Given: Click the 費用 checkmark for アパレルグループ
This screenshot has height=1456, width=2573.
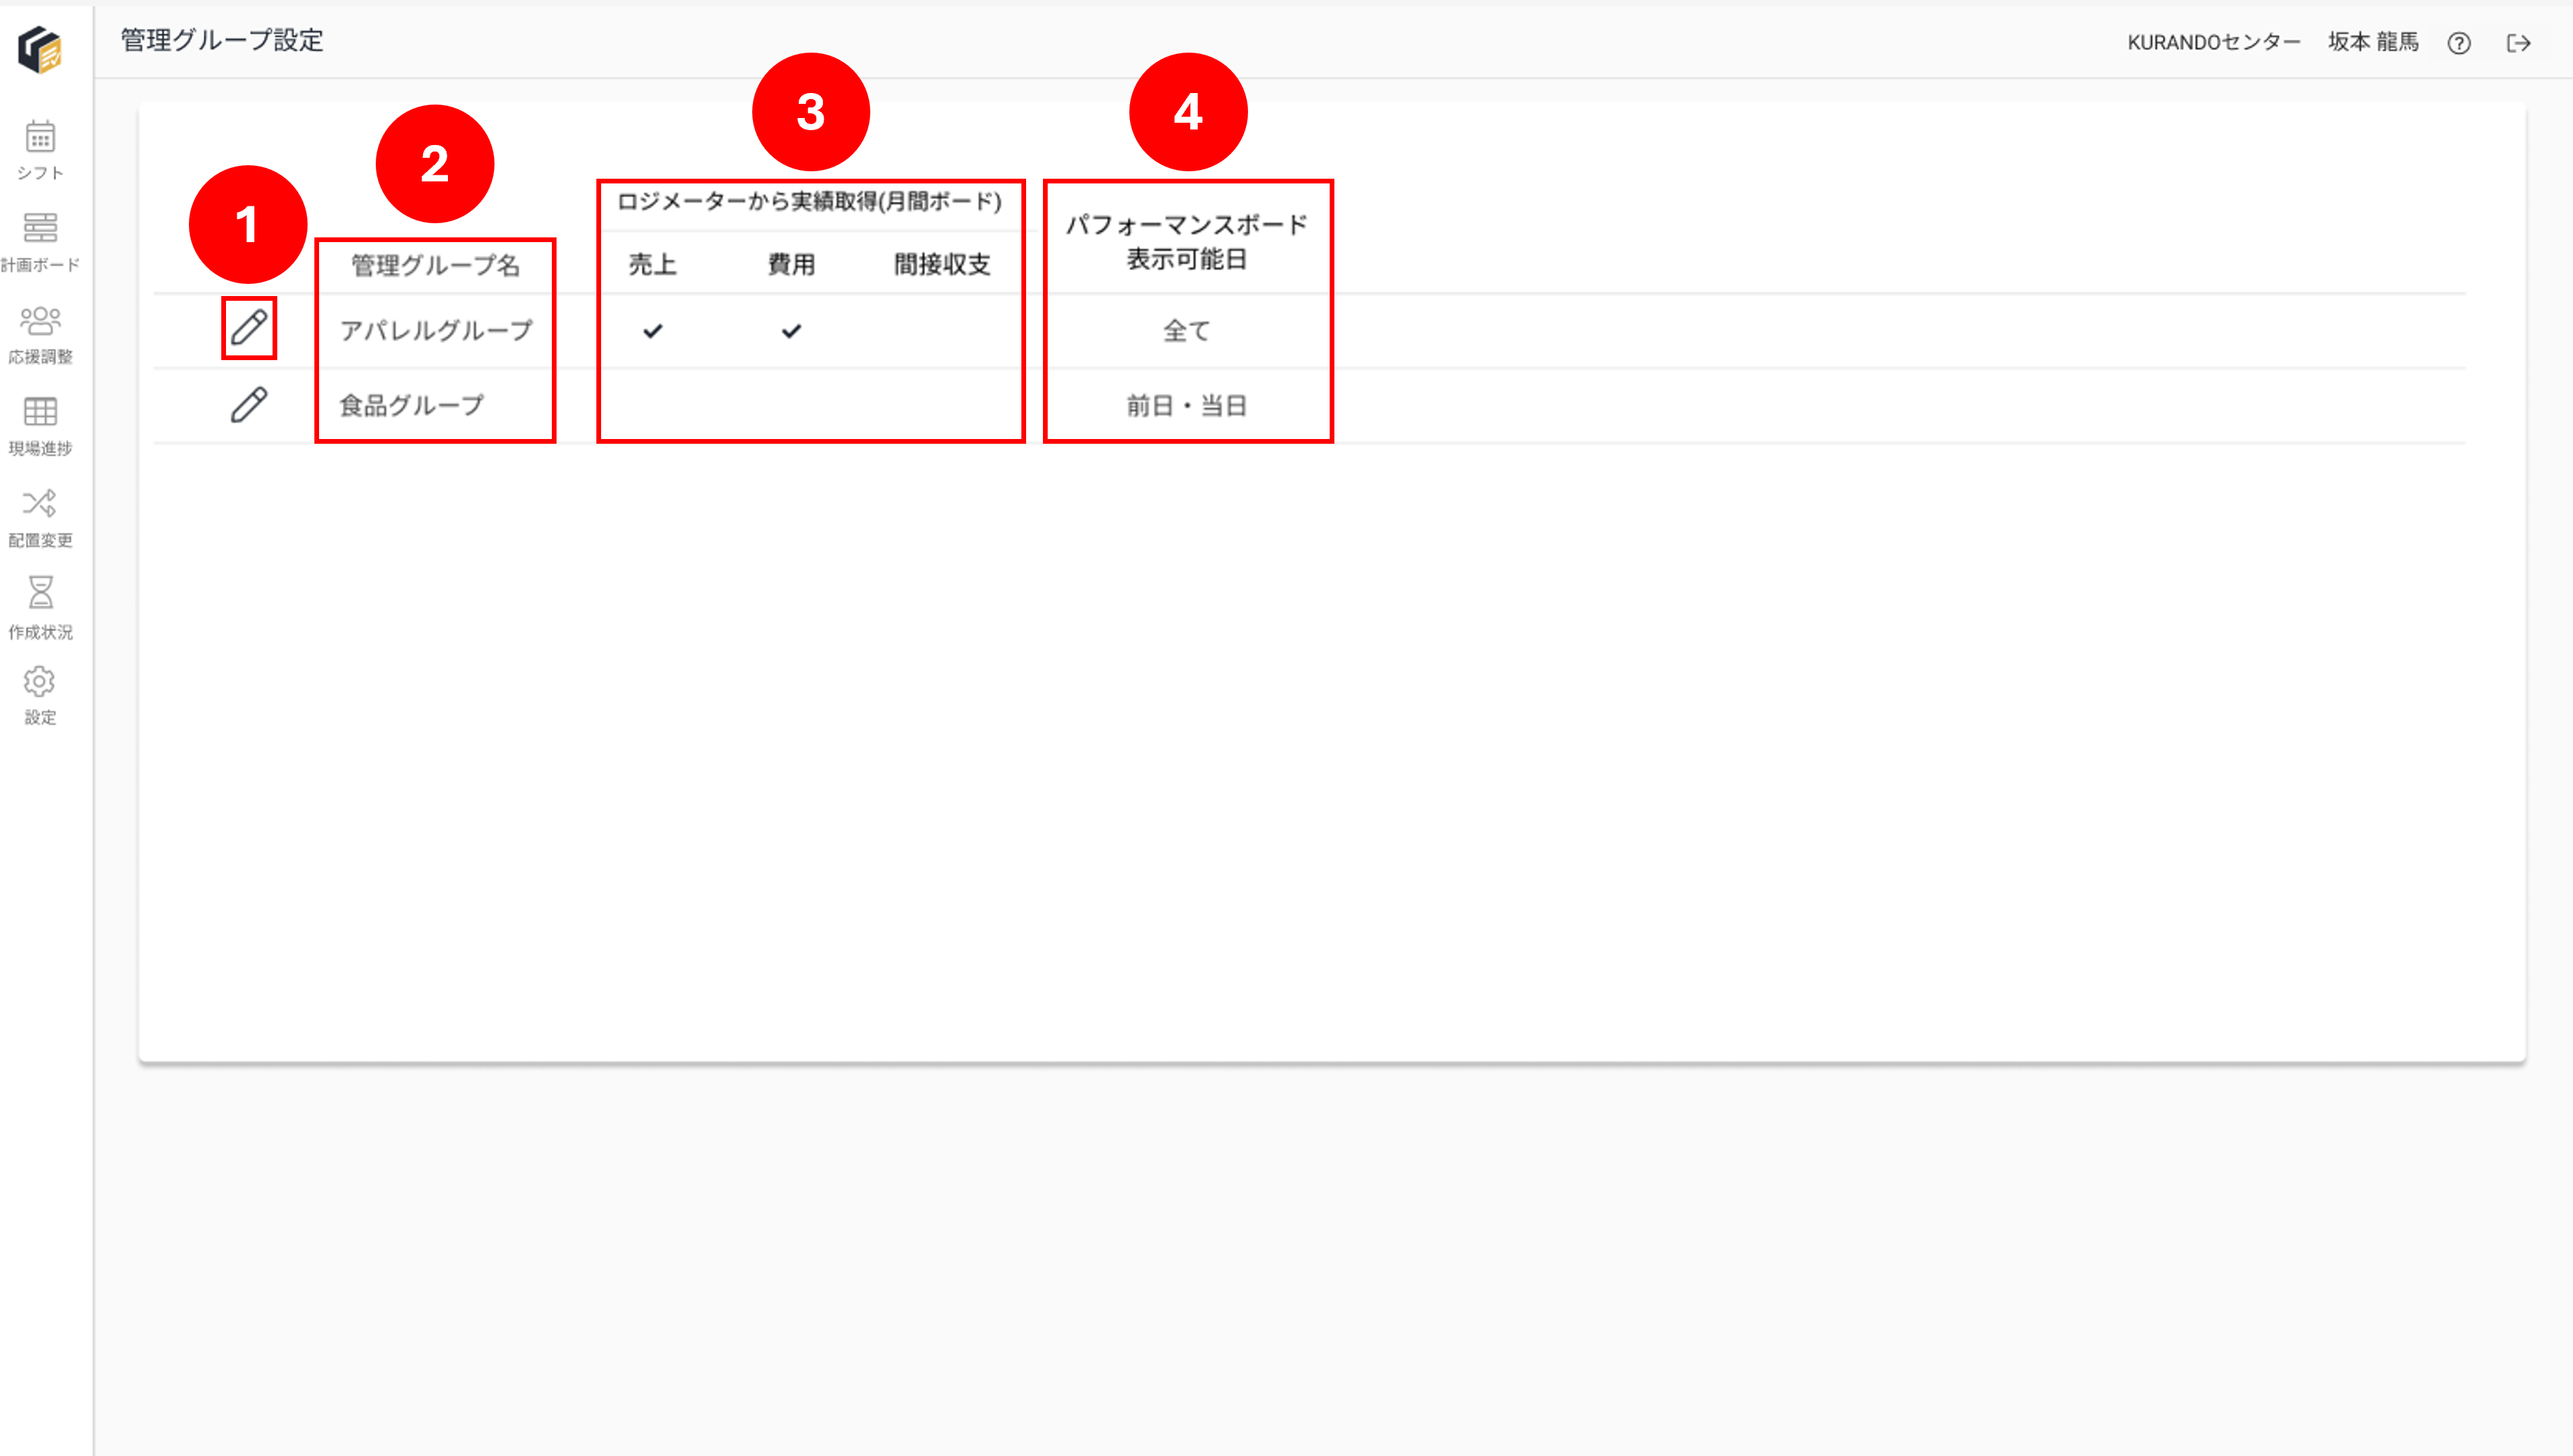Looking at the screenshot, I should coord(791,331).
